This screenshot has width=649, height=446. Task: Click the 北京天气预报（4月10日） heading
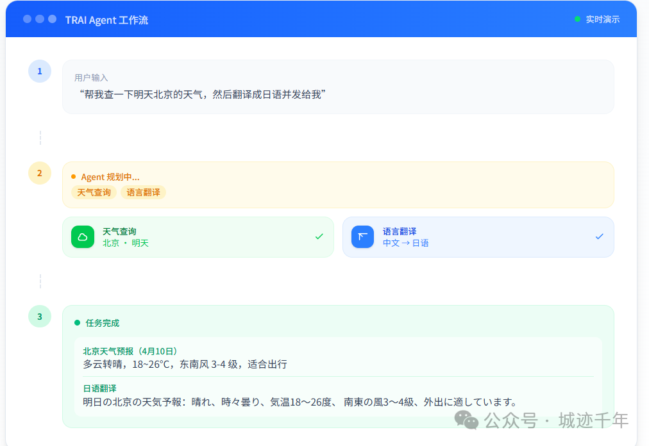130,351
